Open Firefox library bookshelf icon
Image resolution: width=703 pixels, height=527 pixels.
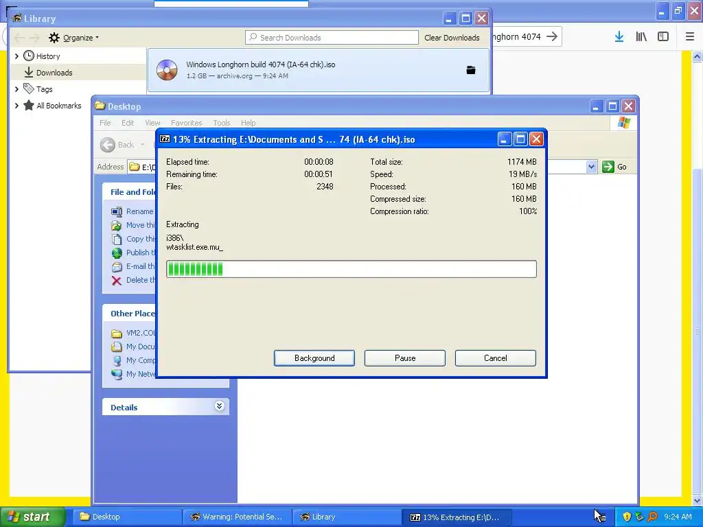pyautogui.click(x=641, y=37)
